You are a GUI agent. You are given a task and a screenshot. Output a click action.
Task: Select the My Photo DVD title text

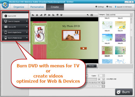click(71, 26)
